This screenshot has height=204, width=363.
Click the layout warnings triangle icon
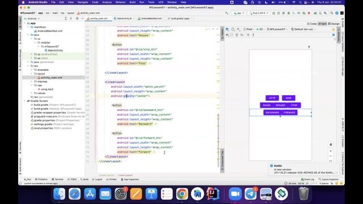click(334, 29)
